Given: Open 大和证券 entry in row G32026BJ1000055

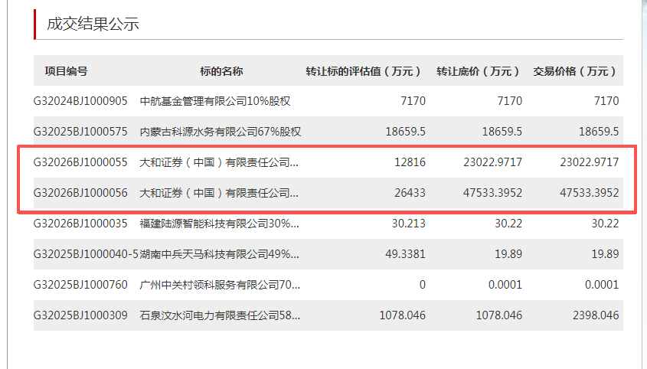Looking at the screenshot, I should (219, 162).
